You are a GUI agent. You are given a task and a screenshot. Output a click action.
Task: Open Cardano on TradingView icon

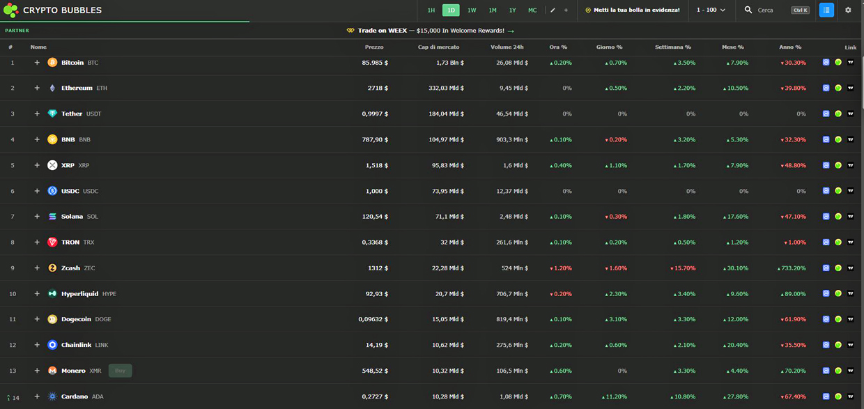pyautogui.click(x=850, y=396)
